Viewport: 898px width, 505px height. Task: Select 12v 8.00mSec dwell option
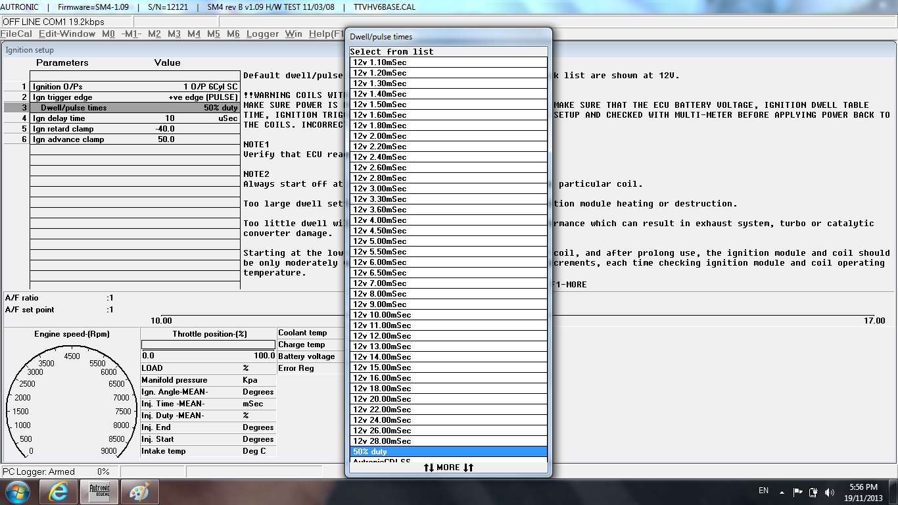tap(448, 294)
